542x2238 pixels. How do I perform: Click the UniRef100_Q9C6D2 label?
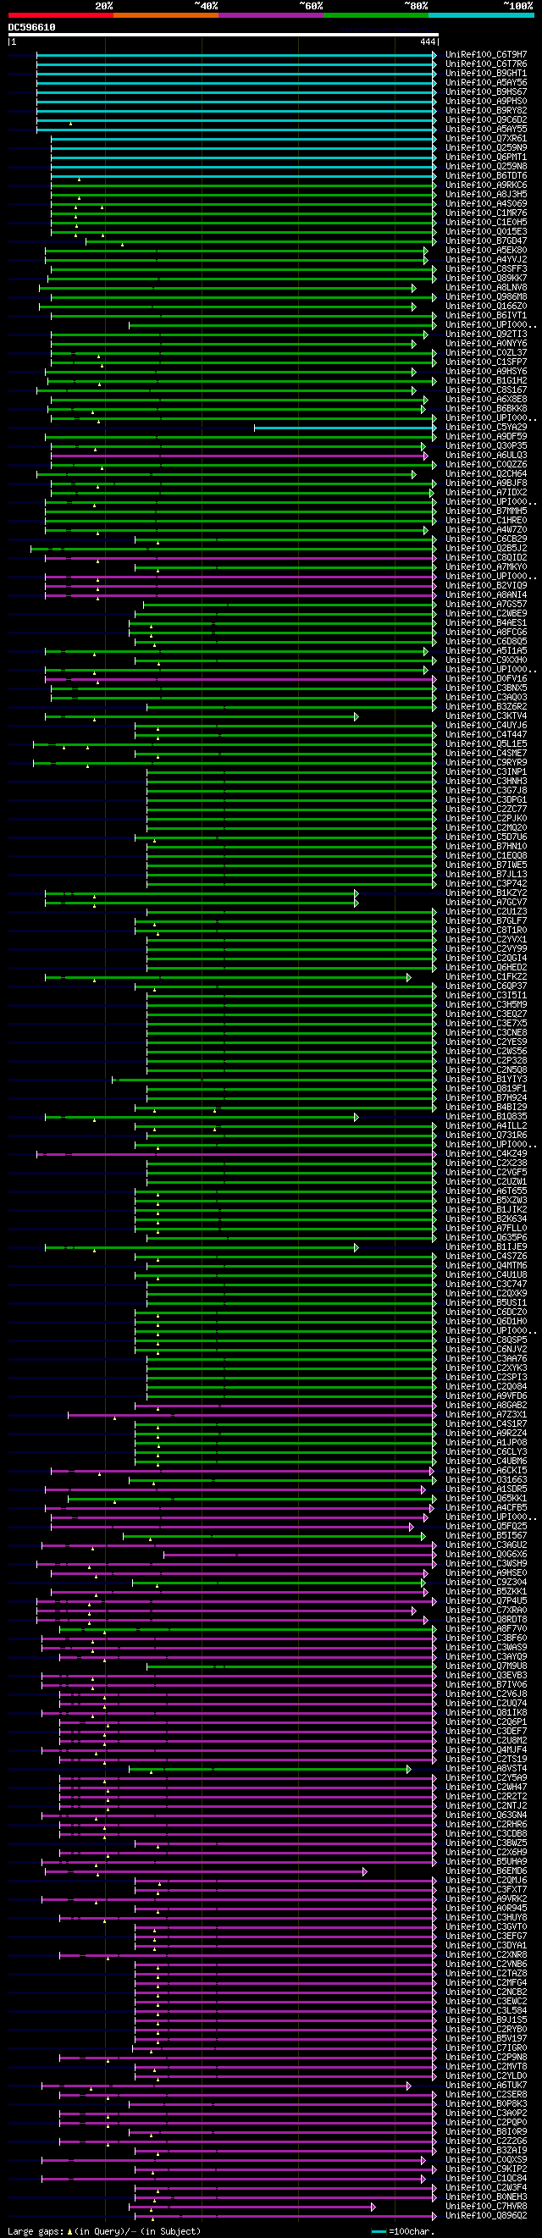(485, 120)
